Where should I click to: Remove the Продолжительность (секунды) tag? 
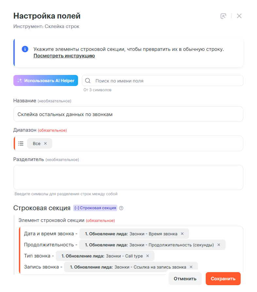pyautogui.click(x=219, y=245)
